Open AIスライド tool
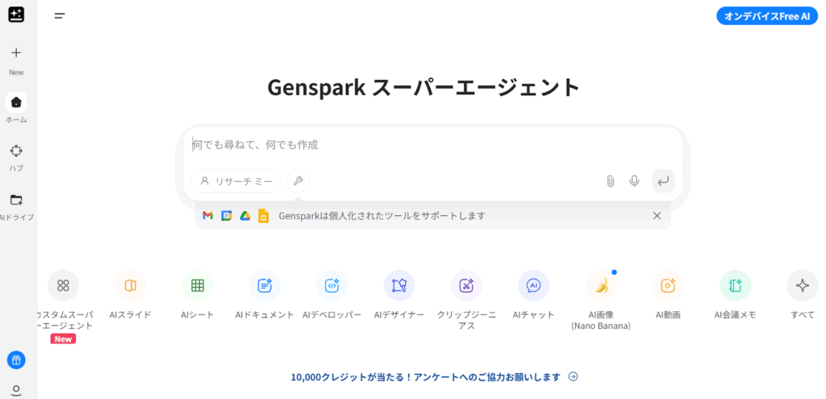Screen dimensions: 826x399 point(130,285)
